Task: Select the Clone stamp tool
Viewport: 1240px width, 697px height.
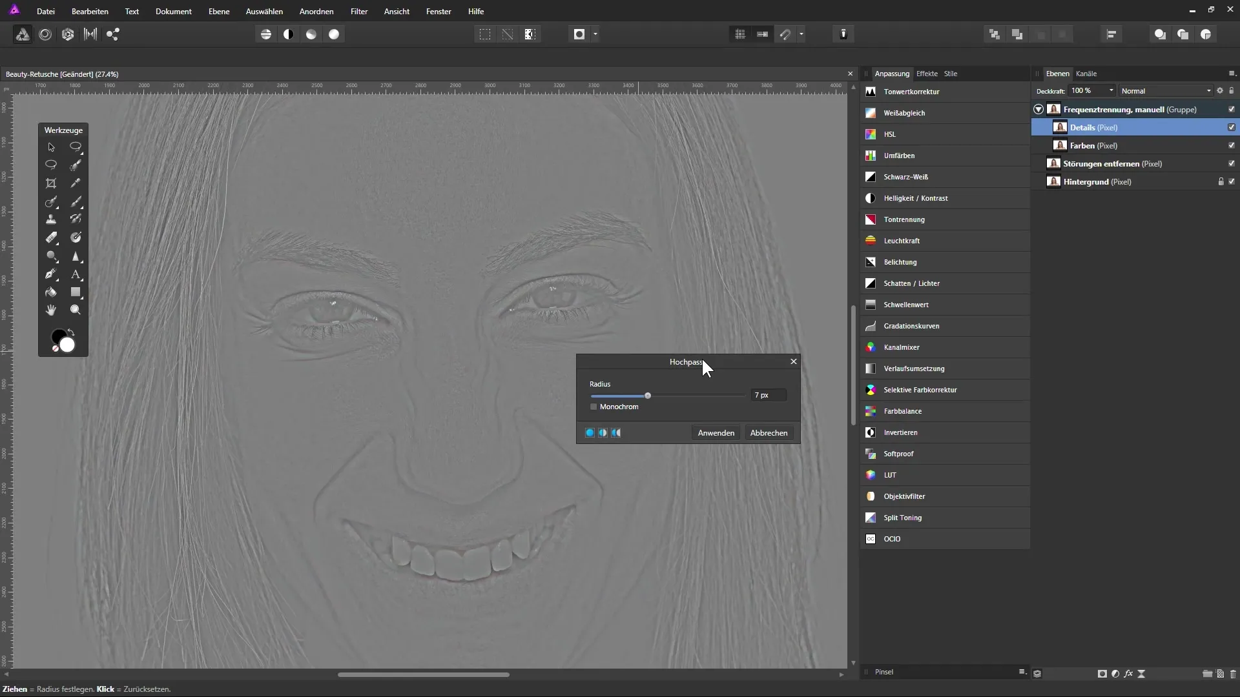Action: [x=51, y=219]
